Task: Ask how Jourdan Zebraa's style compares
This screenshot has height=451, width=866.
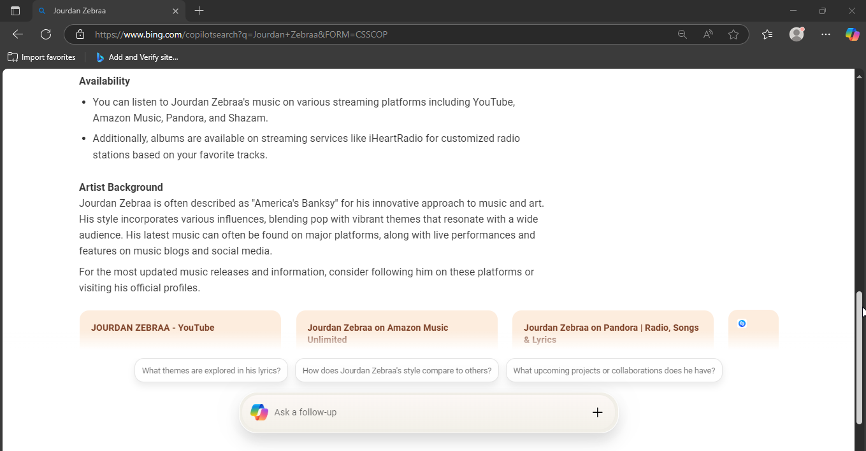Action: (397, 370)
